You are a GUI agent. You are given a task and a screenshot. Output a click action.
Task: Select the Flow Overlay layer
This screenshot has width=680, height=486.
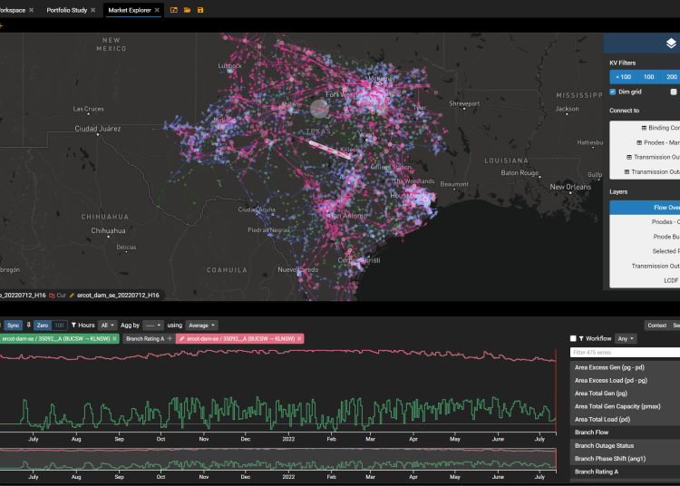click(645, 208)
